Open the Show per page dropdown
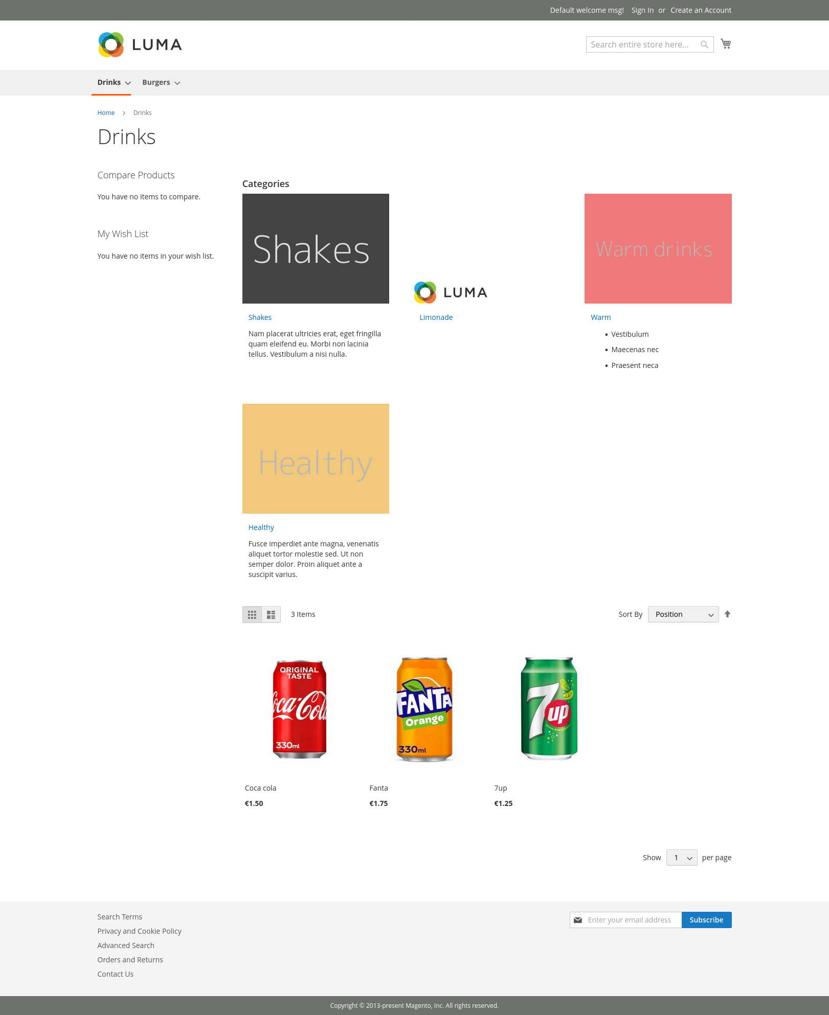 pyautogui.click(x=681, y=858)
